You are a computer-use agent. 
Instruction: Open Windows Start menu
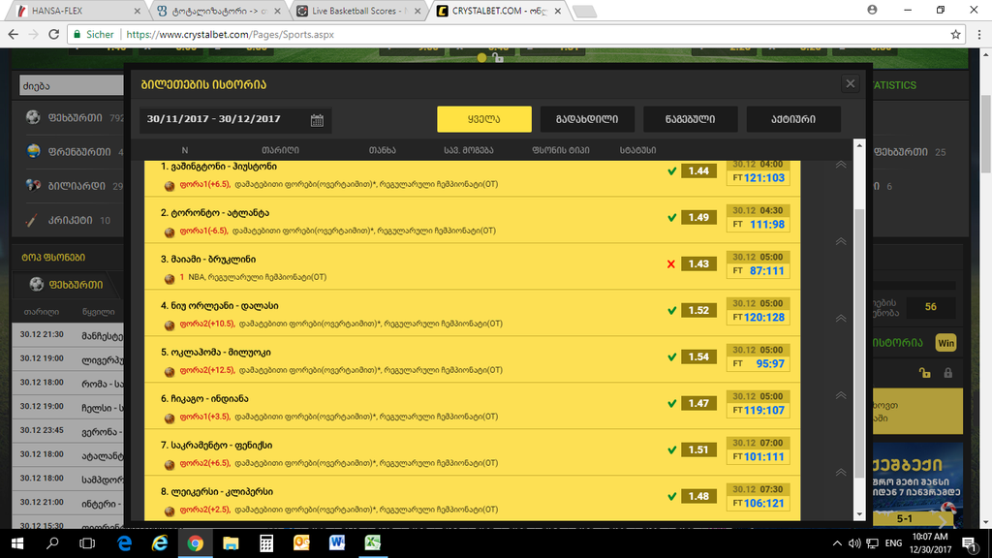click(x=17, y=542)
